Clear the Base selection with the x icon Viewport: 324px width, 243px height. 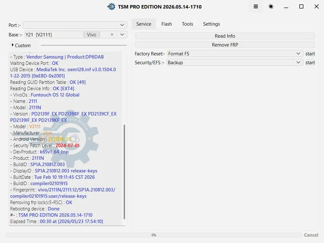(x=112, y=34)
